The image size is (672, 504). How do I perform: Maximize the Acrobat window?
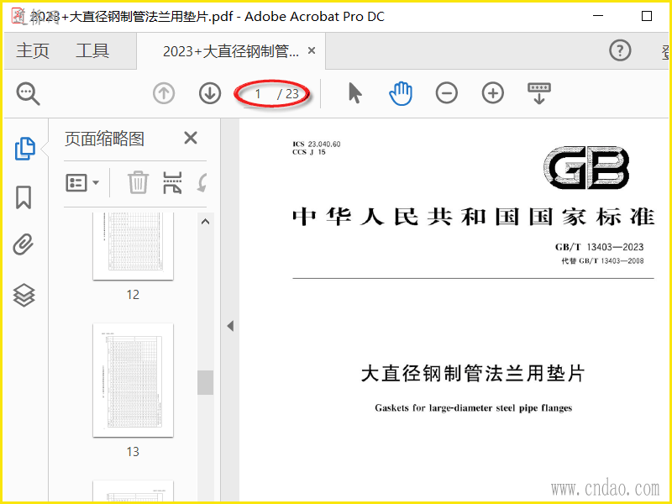coord(646,16)
